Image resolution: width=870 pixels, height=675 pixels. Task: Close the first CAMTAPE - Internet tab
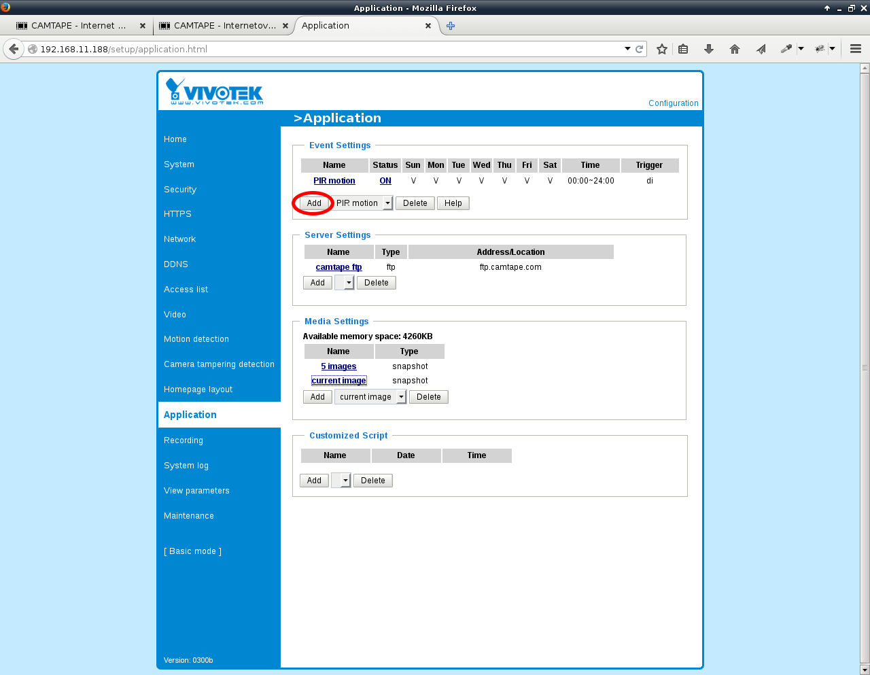click(143, 26)
